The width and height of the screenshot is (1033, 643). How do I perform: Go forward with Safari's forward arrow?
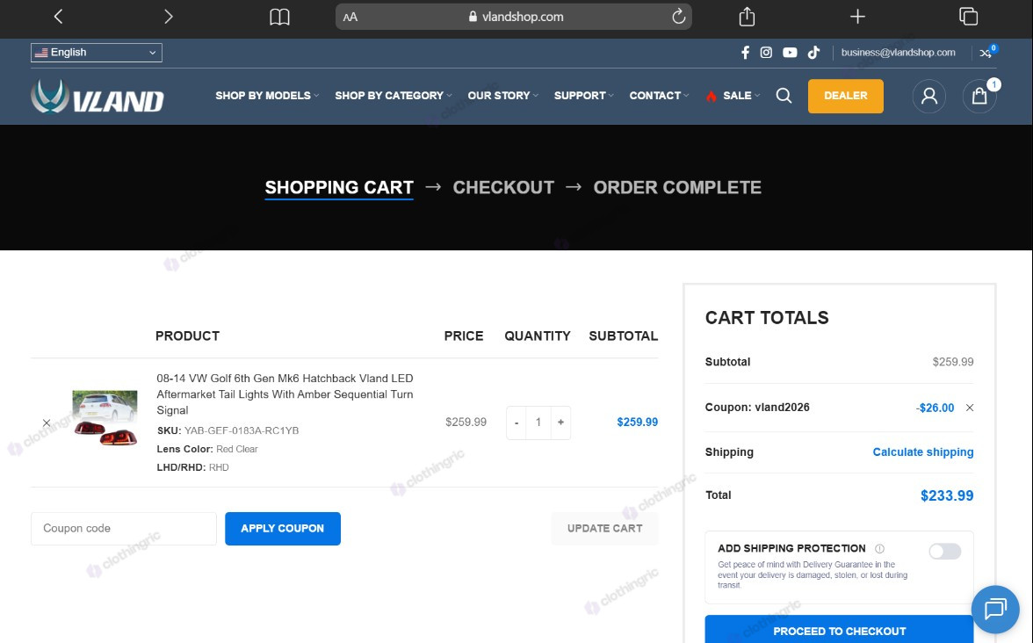pos(168,17)
